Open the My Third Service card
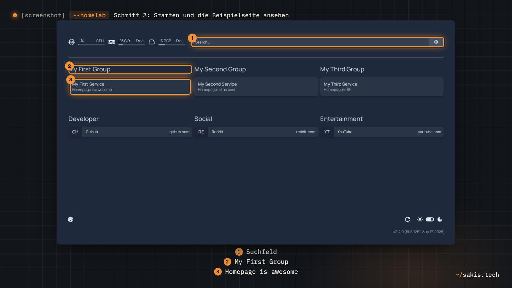 [382, 87]
